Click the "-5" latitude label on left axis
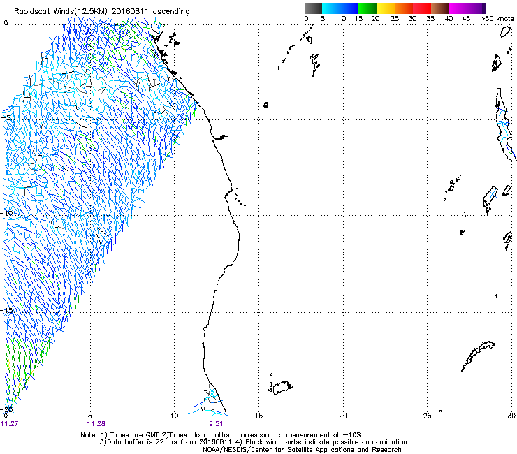517x454 pixels. [6, 118]
